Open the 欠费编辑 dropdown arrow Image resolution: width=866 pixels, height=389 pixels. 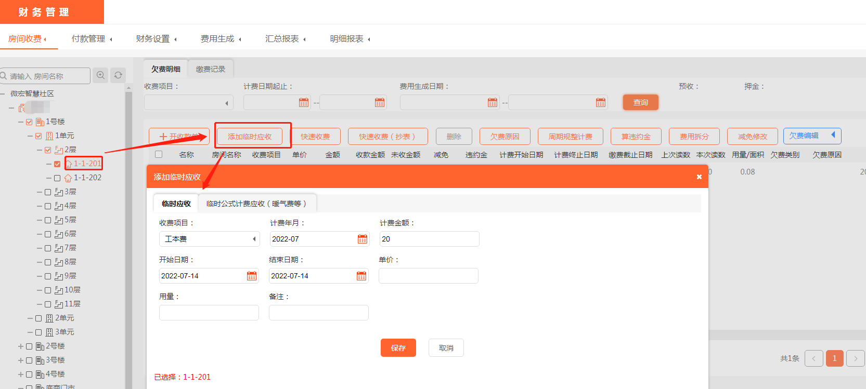point(833,135)
